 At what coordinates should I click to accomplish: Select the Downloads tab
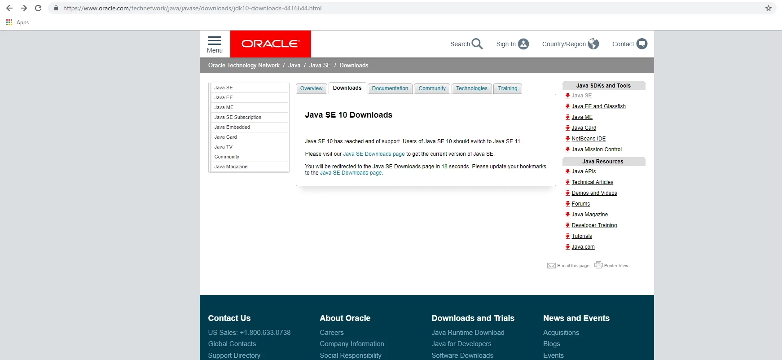347,88
